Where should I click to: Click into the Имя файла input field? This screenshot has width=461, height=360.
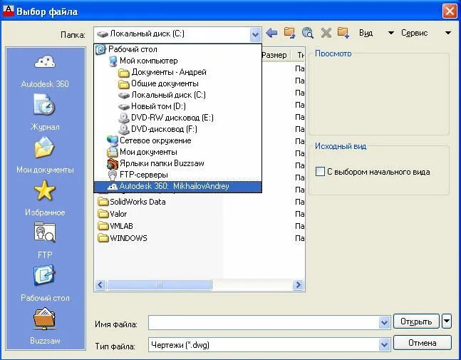pos(264,323)
